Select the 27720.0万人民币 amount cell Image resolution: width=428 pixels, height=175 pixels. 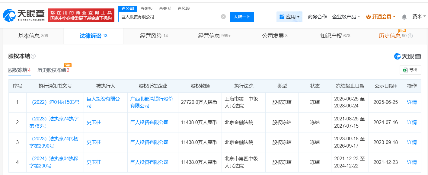point(200,102)
